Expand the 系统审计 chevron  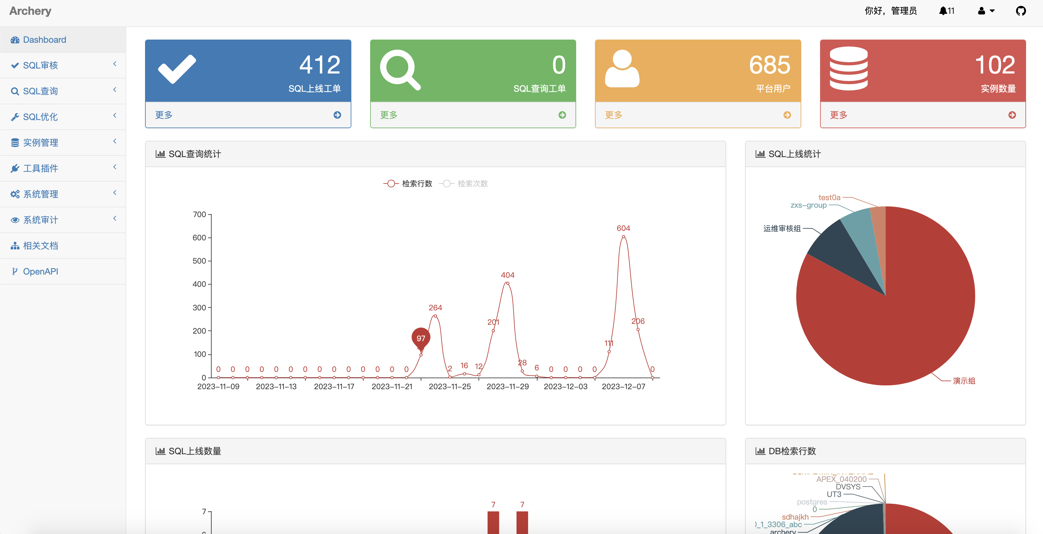click(x=115, y=218)
